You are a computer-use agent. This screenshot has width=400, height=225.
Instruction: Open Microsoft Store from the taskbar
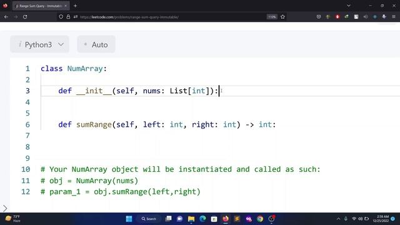pyautogui.click(x=214, y=219)
